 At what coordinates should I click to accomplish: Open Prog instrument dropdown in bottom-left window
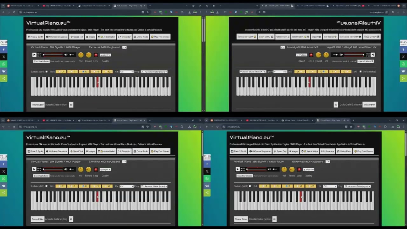point(154,186)
